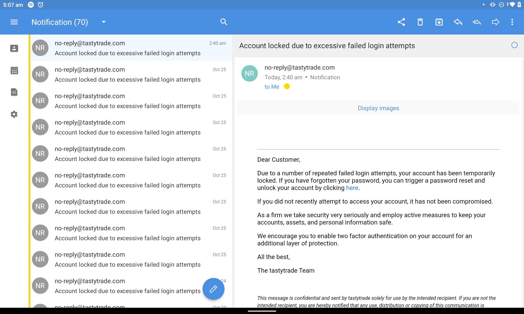Forward the email with arrow icon
The image size is (524, 314).
click(496, 22)
